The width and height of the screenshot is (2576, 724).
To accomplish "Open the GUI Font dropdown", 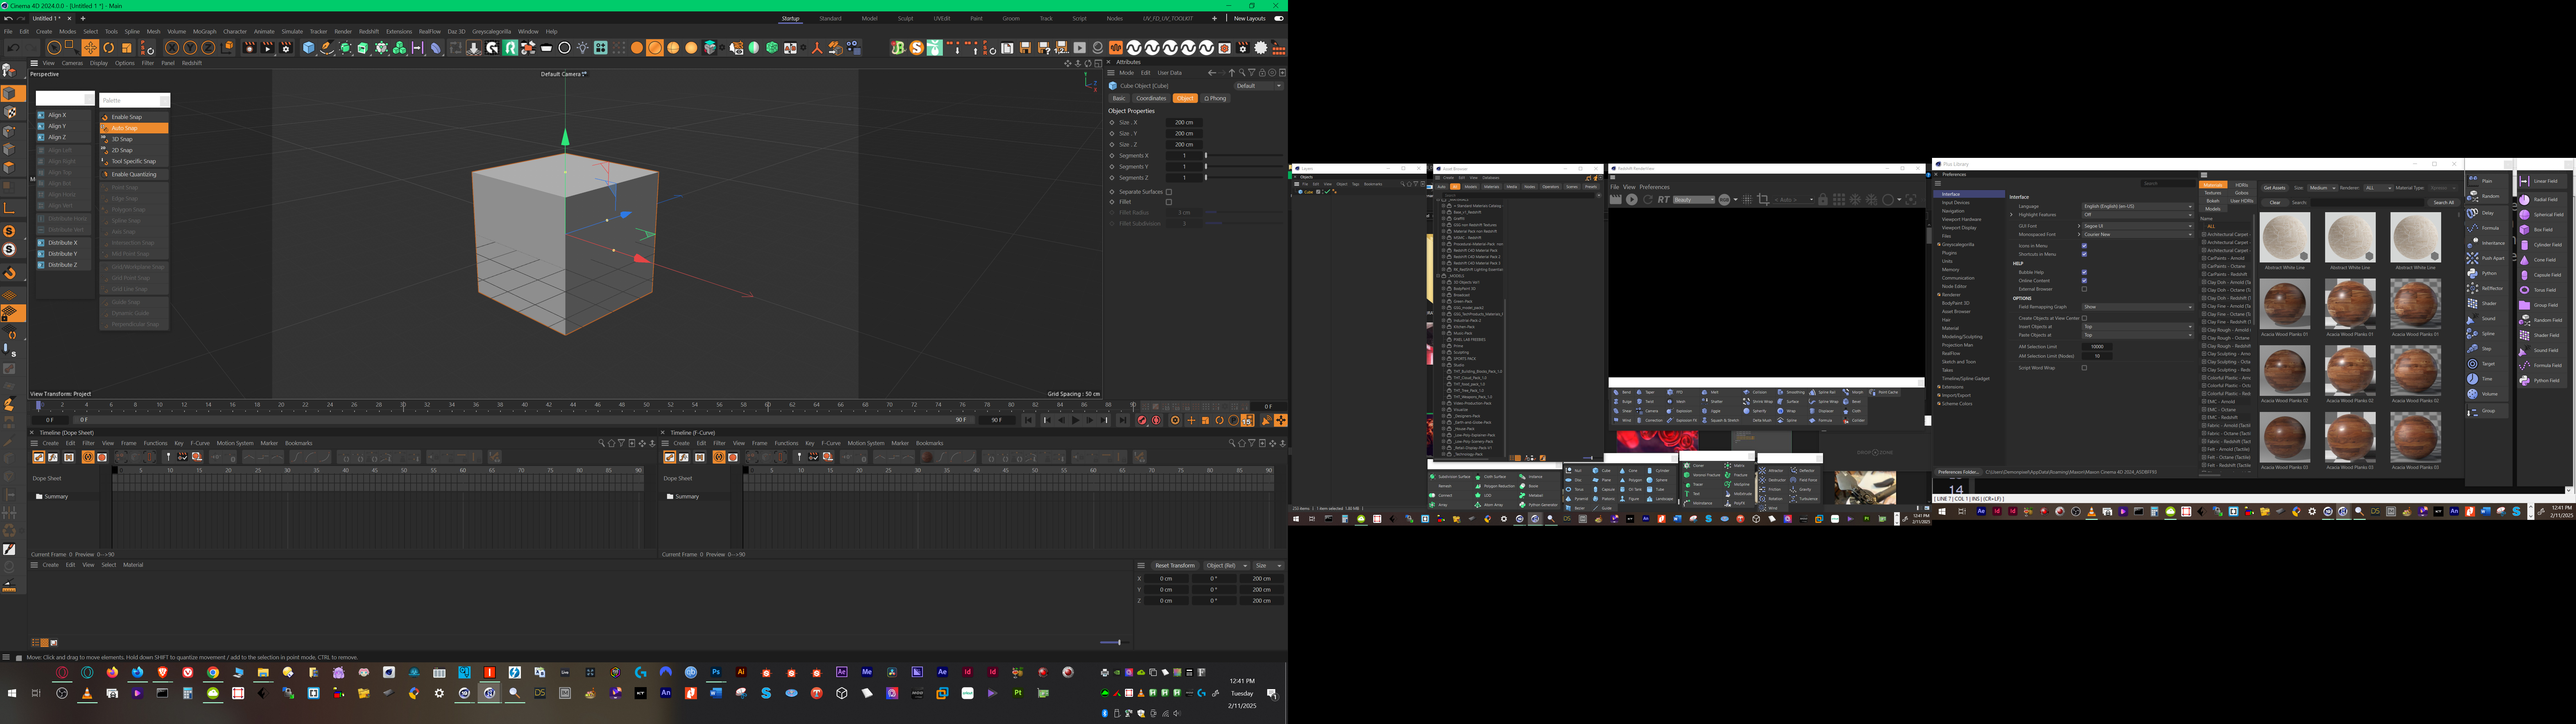I will point(2138,226).
